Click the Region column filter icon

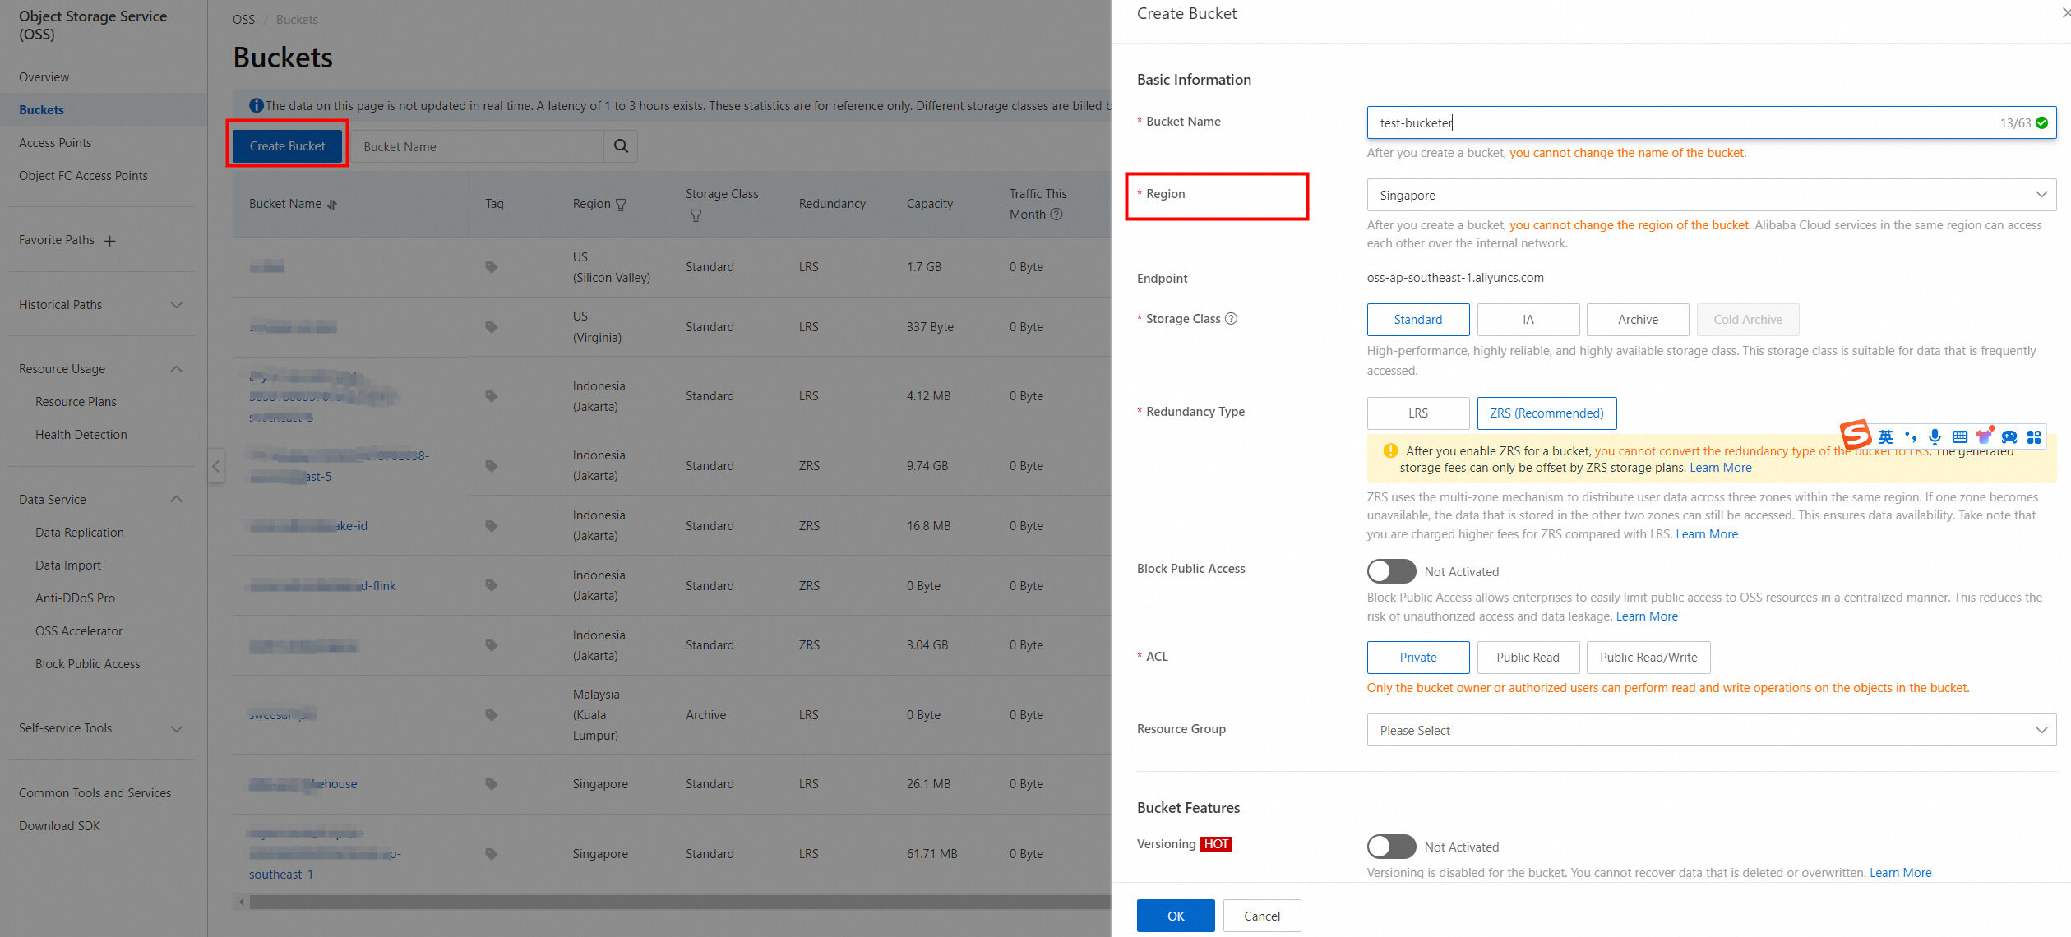pos(621,205)
